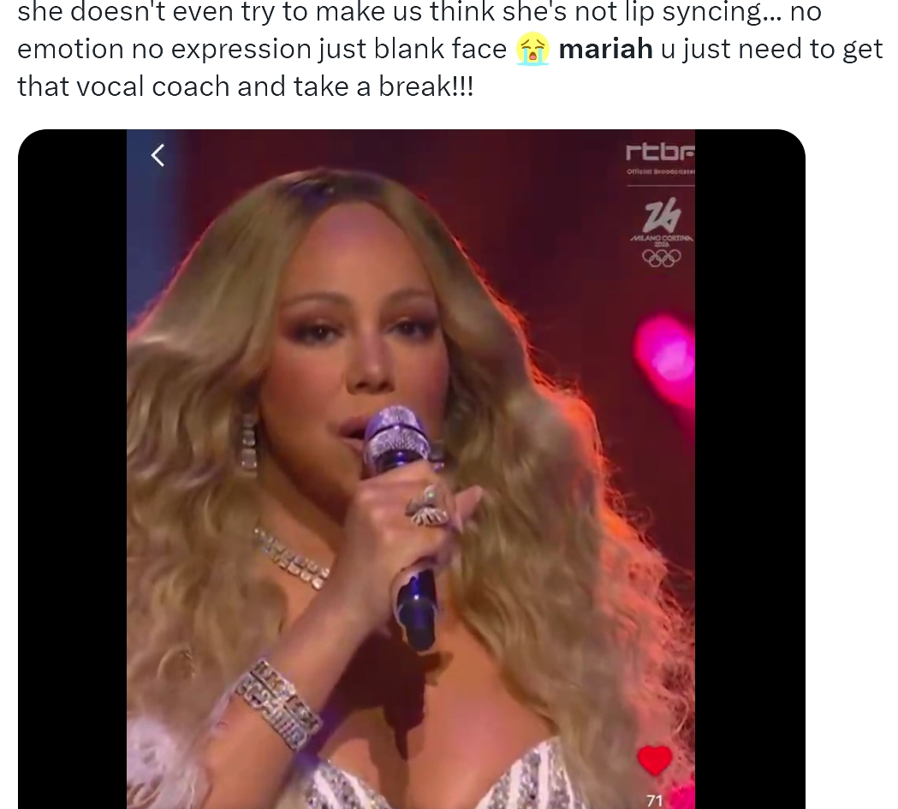The image size is (898, 809).
Task: Click the crying face emoji in tweet
Action: click(x=532, y=50)
